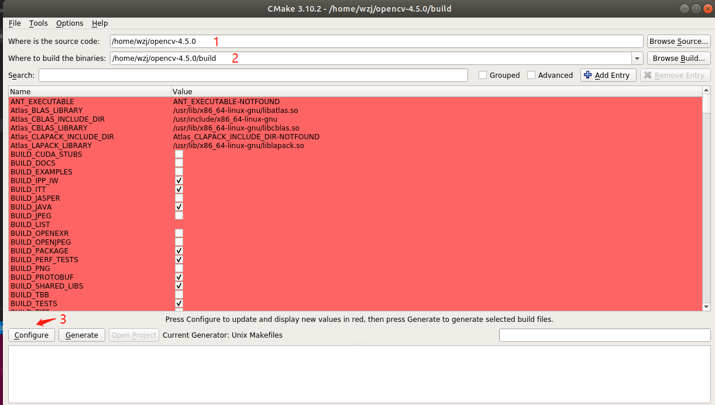This screenshot has height=405, width=715.
Task: Toggle the BUILD_EXAMPLES checkbox
Action: [179, 172]
